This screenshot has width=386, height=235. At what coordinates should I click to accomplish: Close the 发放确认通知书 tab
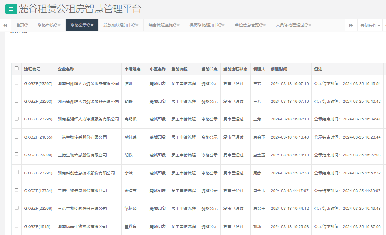point(136,25)
